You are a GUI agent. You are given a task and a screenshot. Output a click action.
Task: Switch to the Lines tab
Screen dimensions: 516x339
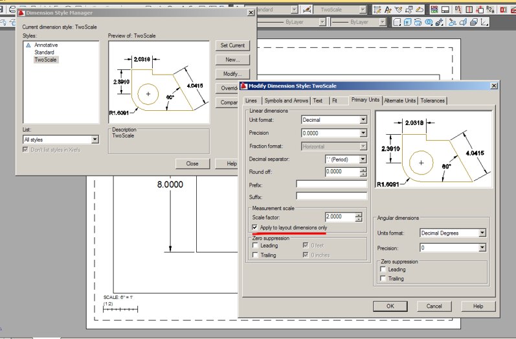[251, 100]
